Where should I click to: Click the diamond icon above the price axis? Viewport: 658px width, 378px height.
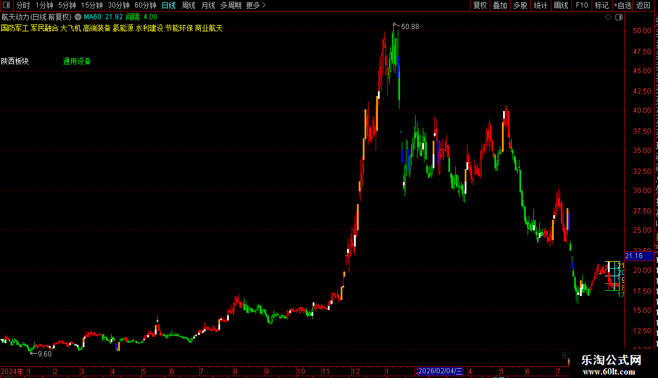click(608, 17)
